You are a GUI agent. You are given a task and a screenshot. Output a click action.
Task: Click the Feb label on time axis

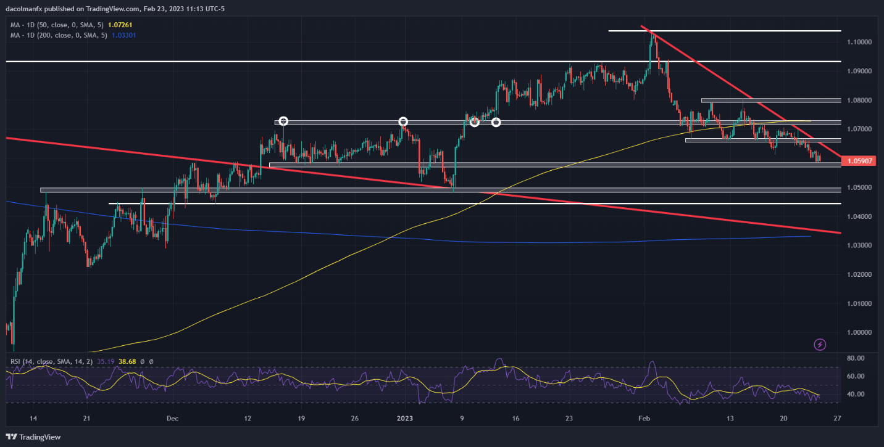click(x=643, y=418)
